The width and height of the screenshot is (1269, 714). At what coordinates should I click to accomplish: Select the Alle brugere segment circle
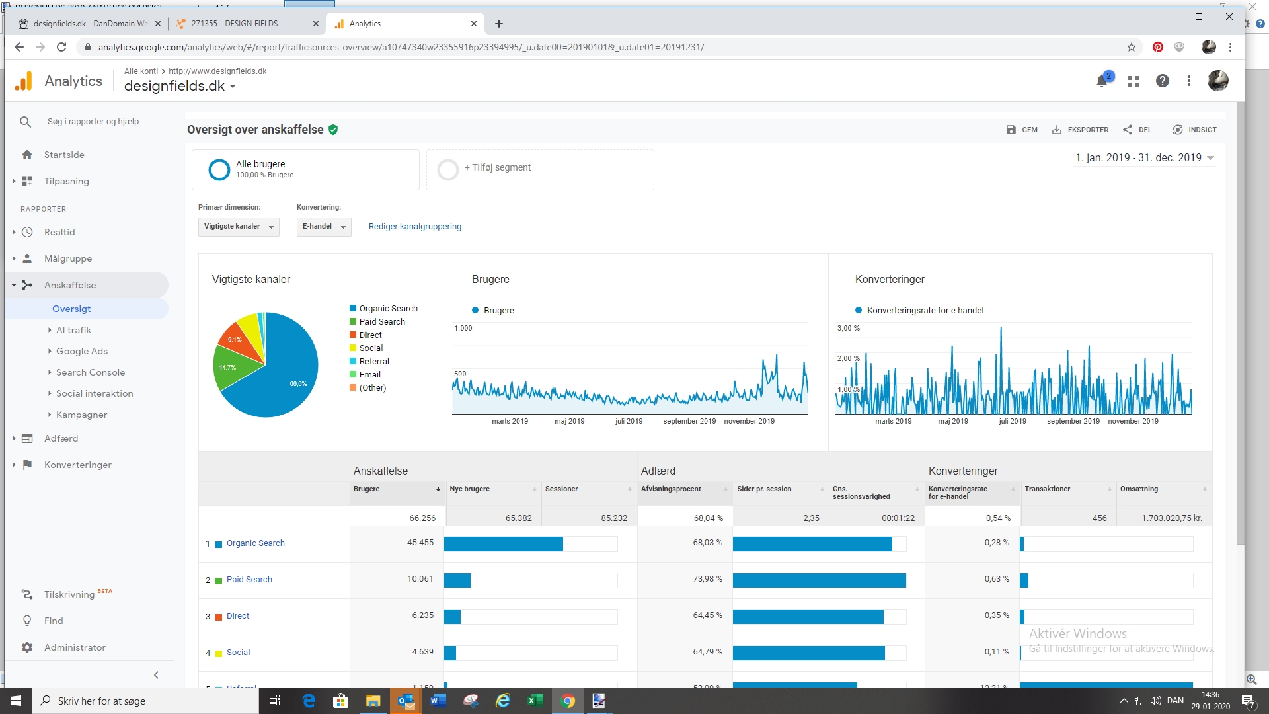pos(219,170)
